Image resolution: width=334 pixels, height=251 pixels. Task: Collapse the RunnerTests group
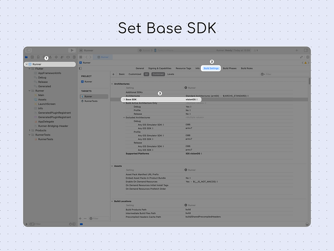30,135
